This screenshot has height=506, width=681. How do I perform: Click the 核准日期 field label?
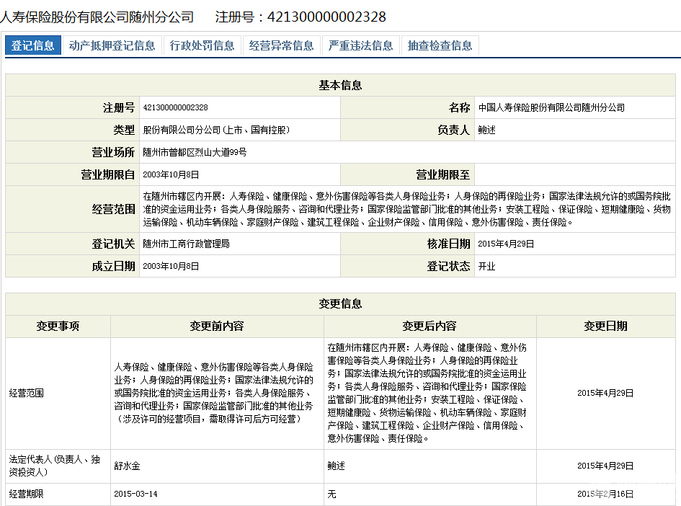click(449, 244)
